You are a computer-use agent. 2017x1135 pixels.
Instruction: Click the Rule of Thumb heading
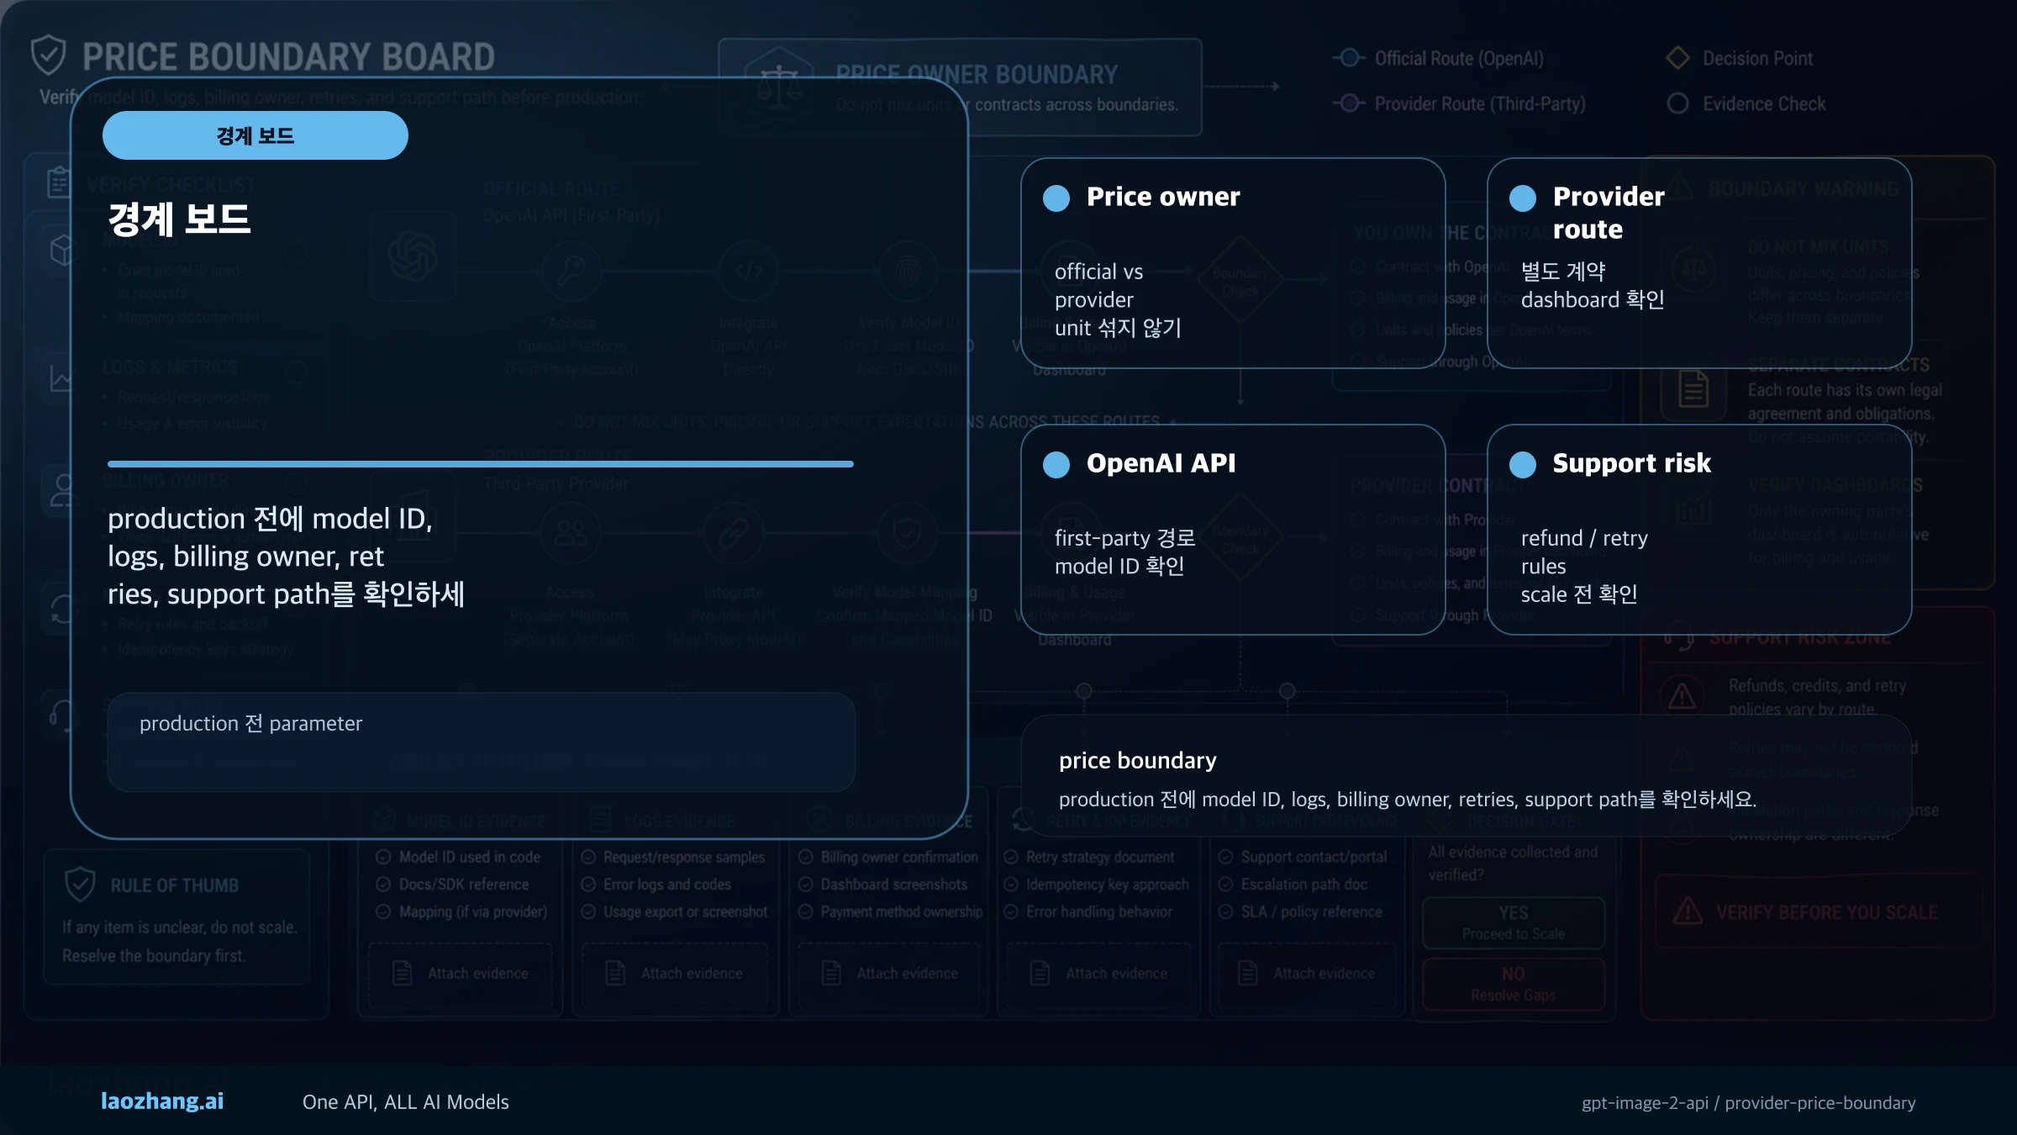tap(175, 885)
